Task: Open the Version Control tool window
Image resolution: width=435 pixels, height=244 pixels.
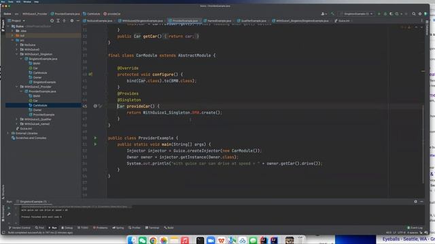Action: click(19, 228)
